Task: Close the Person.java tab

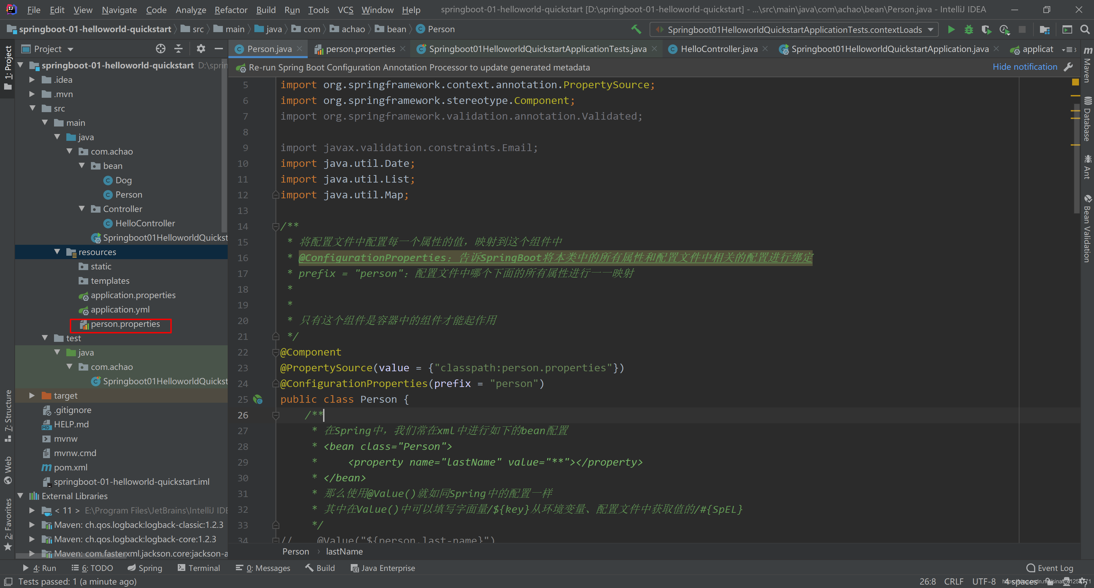Action: (299, 49)
